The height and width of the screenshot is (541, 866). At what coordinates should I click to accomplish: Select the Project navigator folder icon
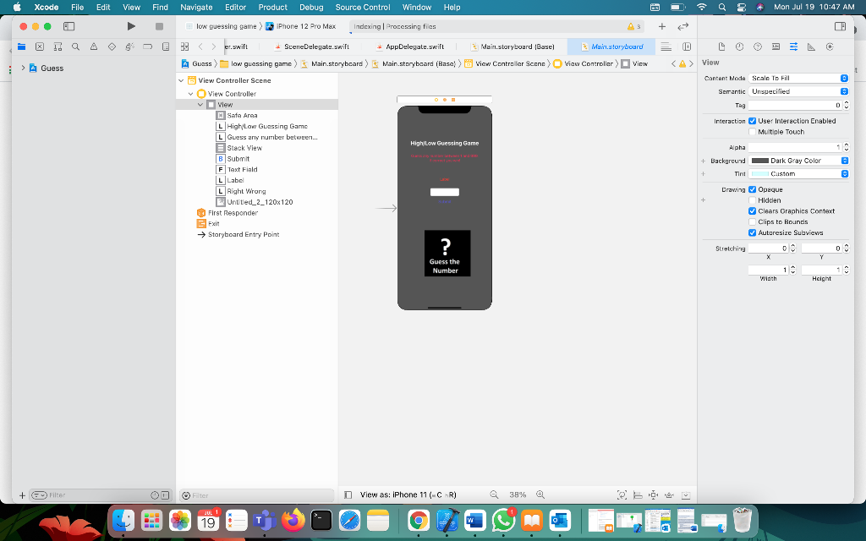click(21, 46)
